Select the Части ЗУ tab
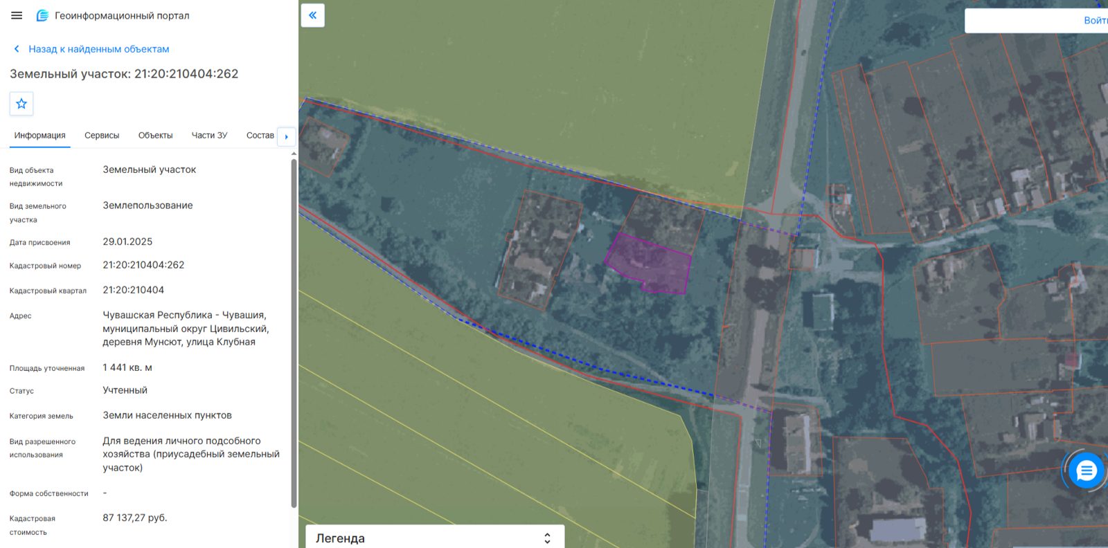Image resolution: width=1108 pixels, height=548 pixels. click(209, 136)
